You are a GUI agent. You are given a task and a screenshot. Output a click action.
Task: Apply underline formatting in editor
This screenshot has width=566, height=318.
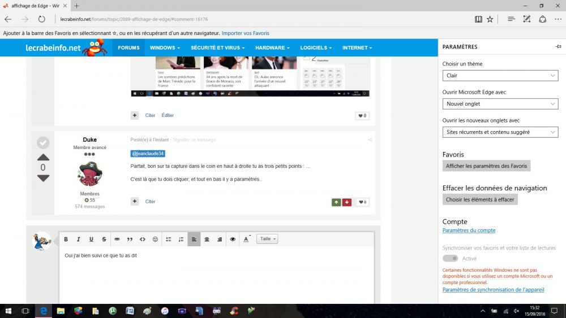click(91, 239)
